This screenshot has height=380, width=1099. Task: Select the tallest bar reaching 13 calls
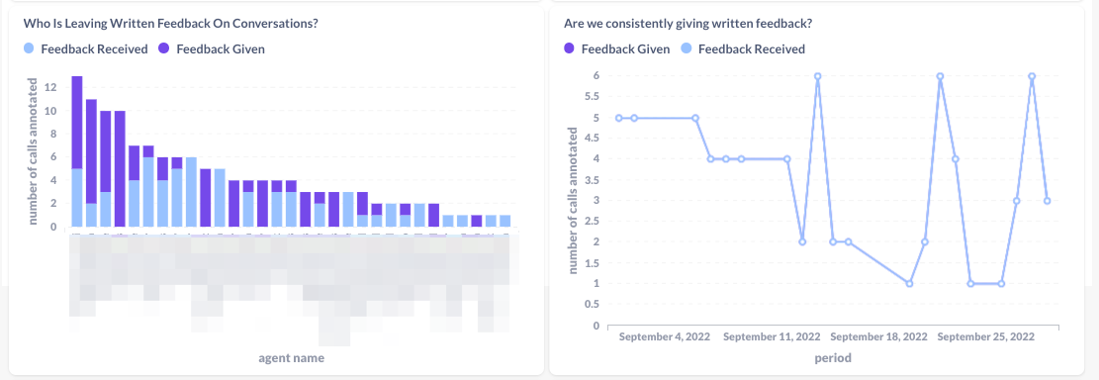click(x=77, y=151)
